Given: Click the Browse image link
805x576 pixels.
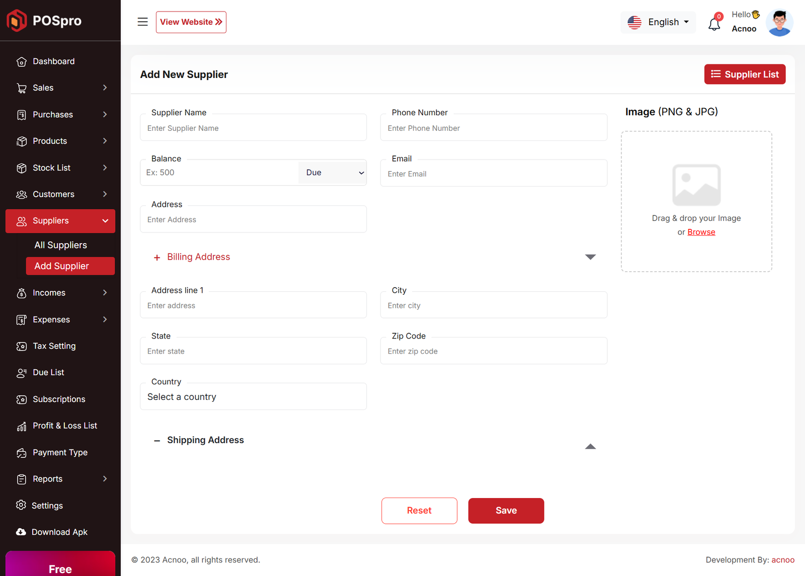Looking at the screenshot, I should tap(701, 232).
